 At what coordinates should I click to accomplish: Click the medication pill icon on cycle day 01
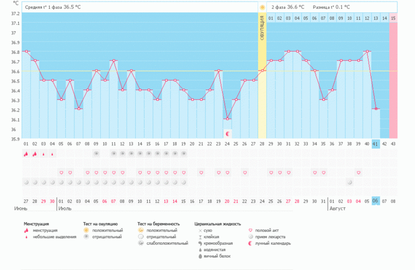(x=26, y=182)
